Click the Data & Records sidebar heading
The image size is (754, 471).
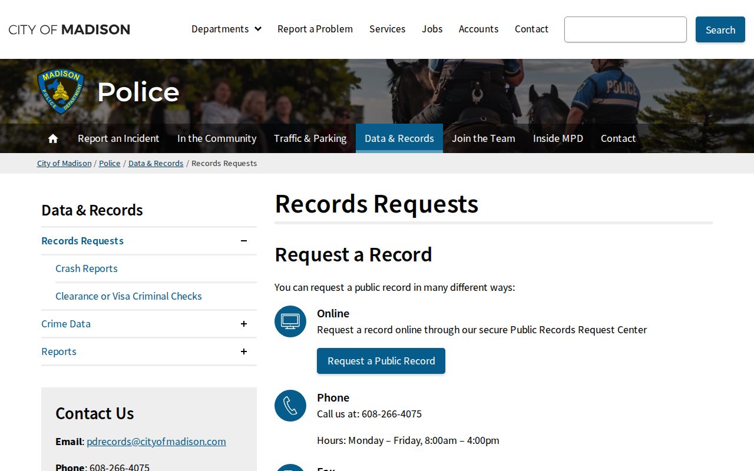pos(92,210)
